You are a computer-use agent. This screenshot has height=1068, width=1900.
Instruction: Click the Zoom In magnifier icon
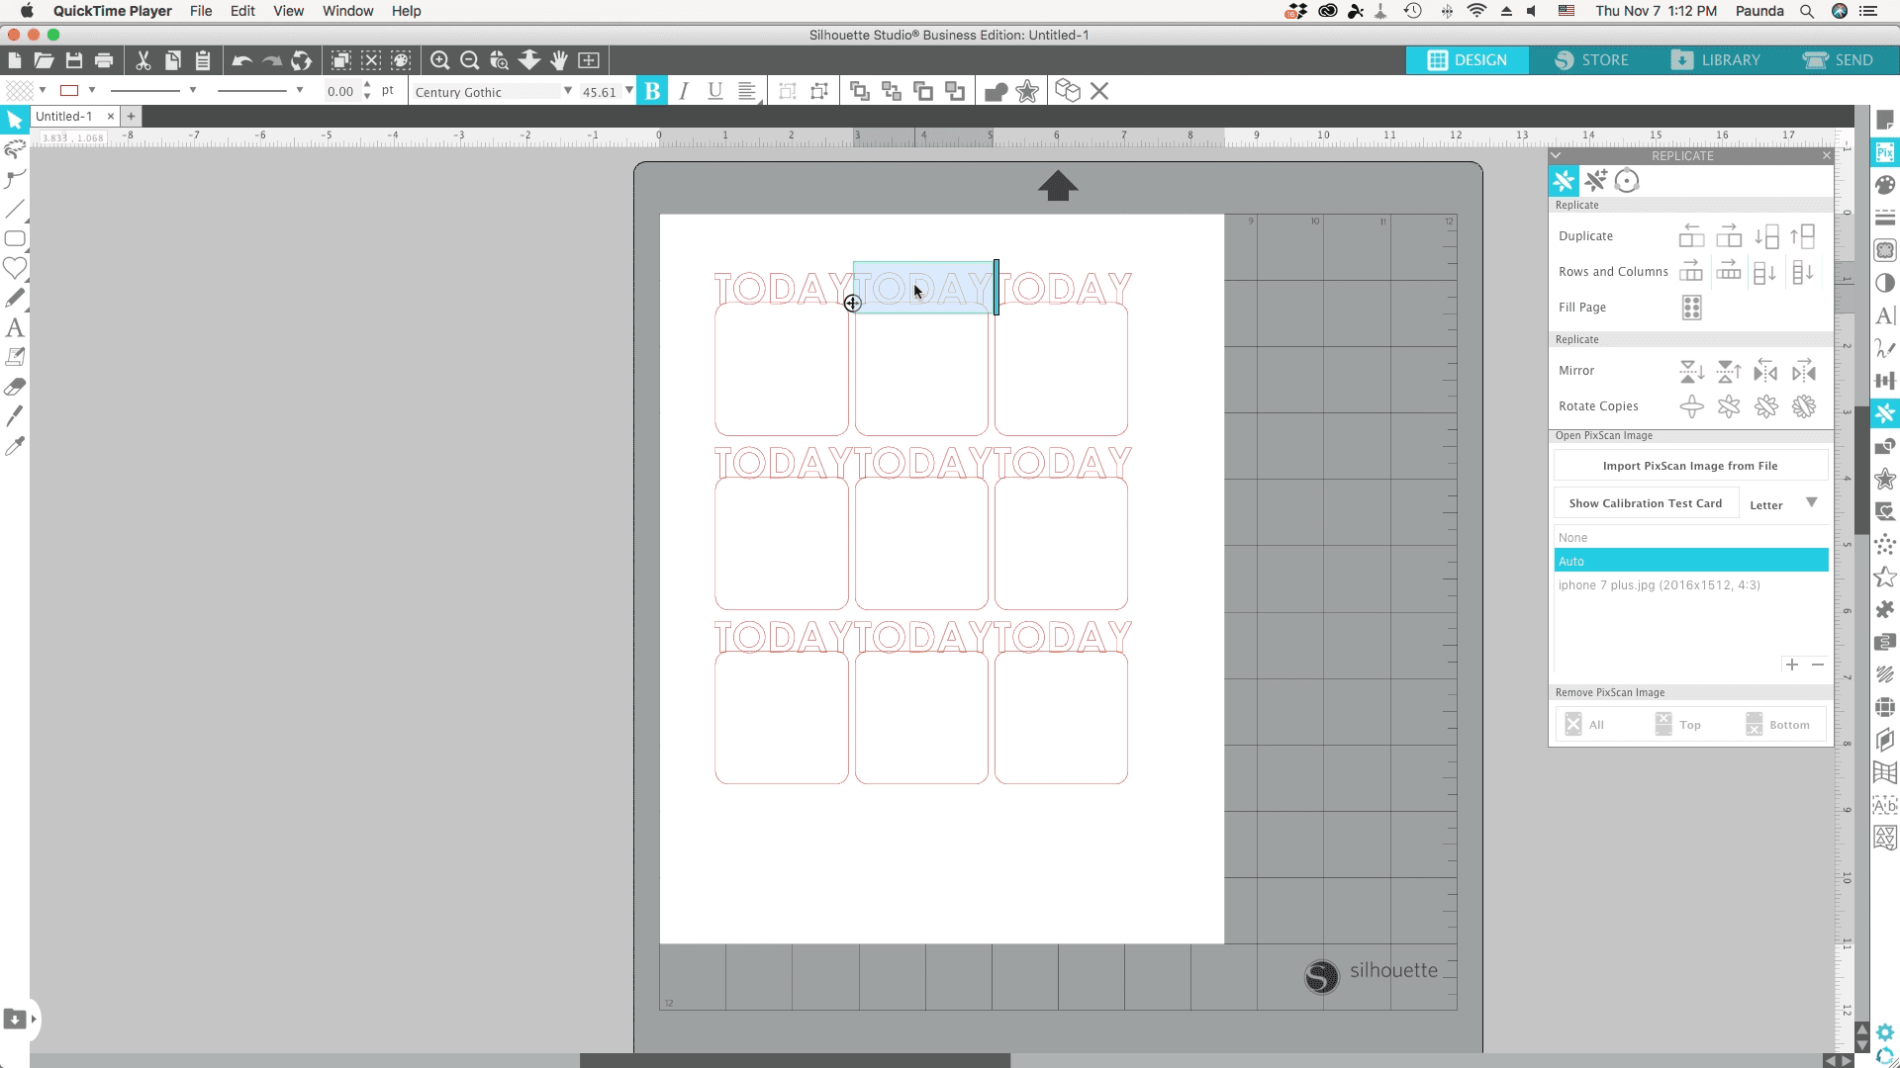coord(440,61)
